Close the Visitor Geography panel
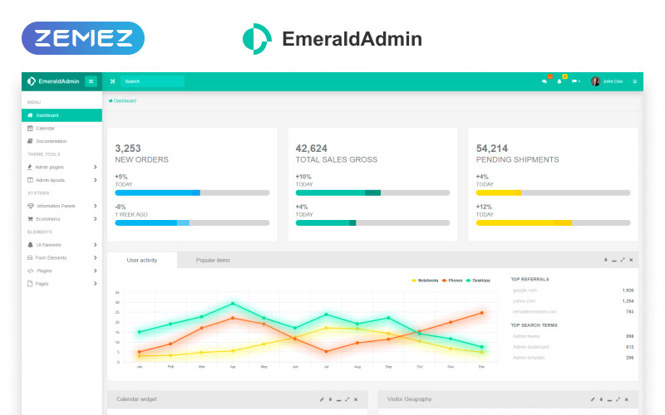The height and width of the screenshot is (415, 665). pos(627,399)
